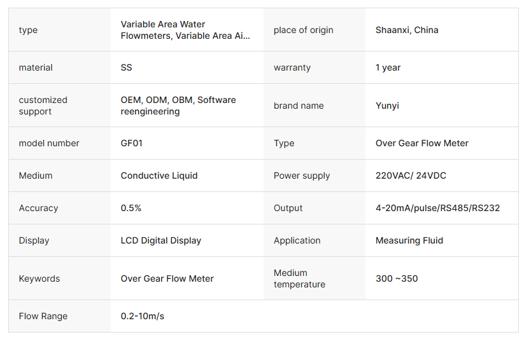Click the truncated Variable Area Water Flowmeters value
Image resolution: width=531 pixels, height=337 pixels.
(x=185, y=30)
